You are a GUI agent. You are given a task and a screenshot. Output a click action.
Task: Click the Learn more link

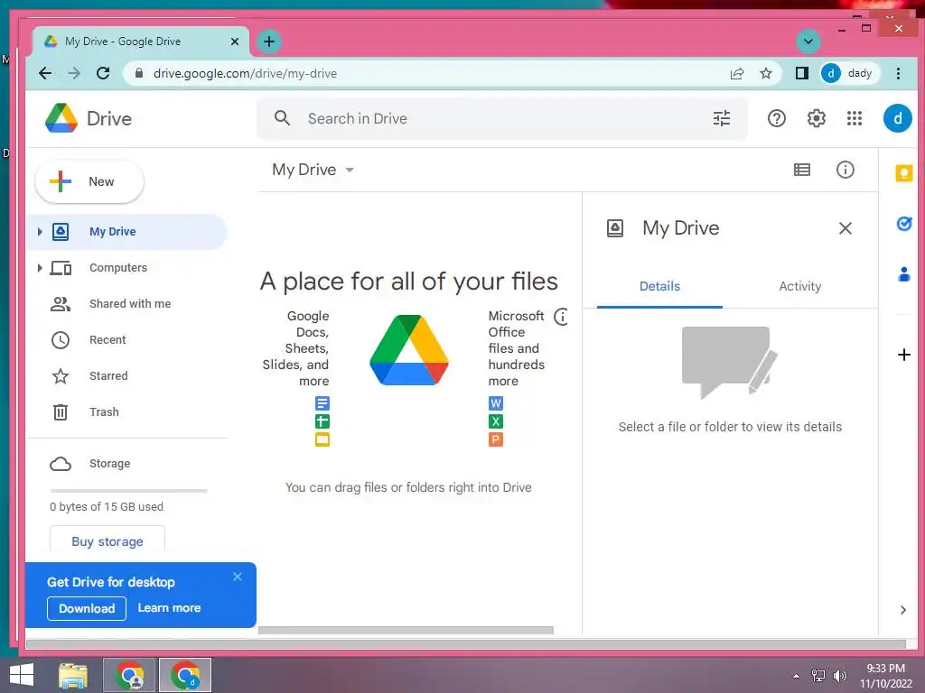(x=169, y=607)
